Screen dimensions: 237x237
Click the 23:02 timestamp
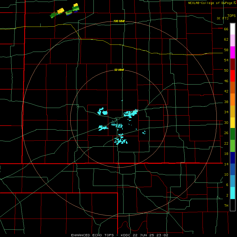coord(162,235)
